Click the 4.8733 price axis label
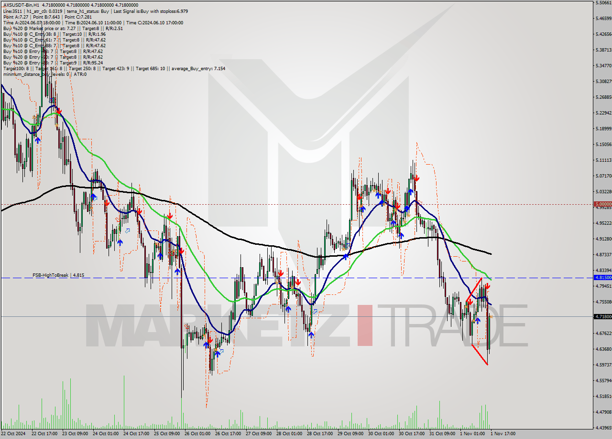The image size is (612, 439). coord(603,254)
